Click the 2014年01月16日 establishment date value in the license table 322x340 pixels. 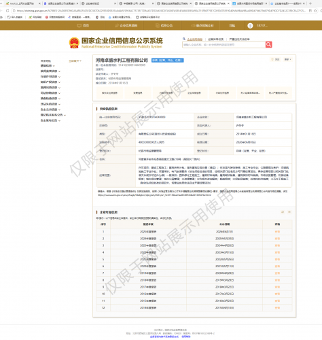pyautogui.click(x=246, y=134)
